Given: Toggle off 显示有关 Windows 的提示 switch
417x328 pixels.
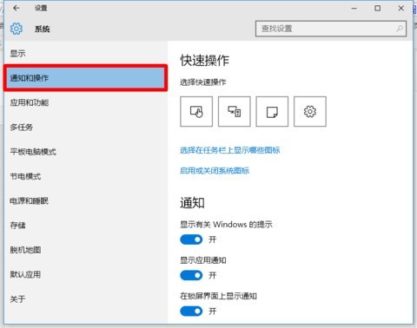Looking at the screenshot, I should pos(191,239).
